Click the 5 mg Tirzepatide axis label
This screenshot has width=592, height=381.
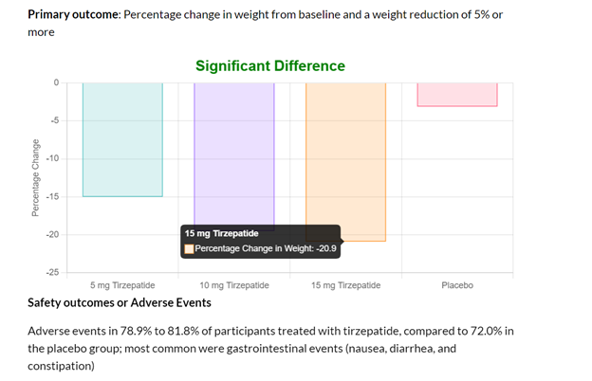[122, 285]
